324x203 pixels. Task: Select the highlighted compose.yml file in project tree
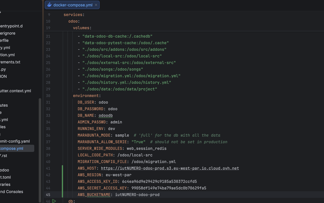click(x=11, y=148)
